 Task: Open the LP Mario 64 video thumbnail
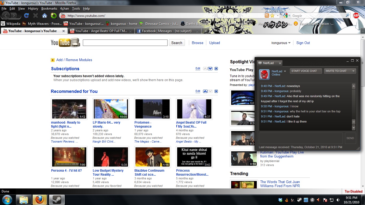pos(111,109)
